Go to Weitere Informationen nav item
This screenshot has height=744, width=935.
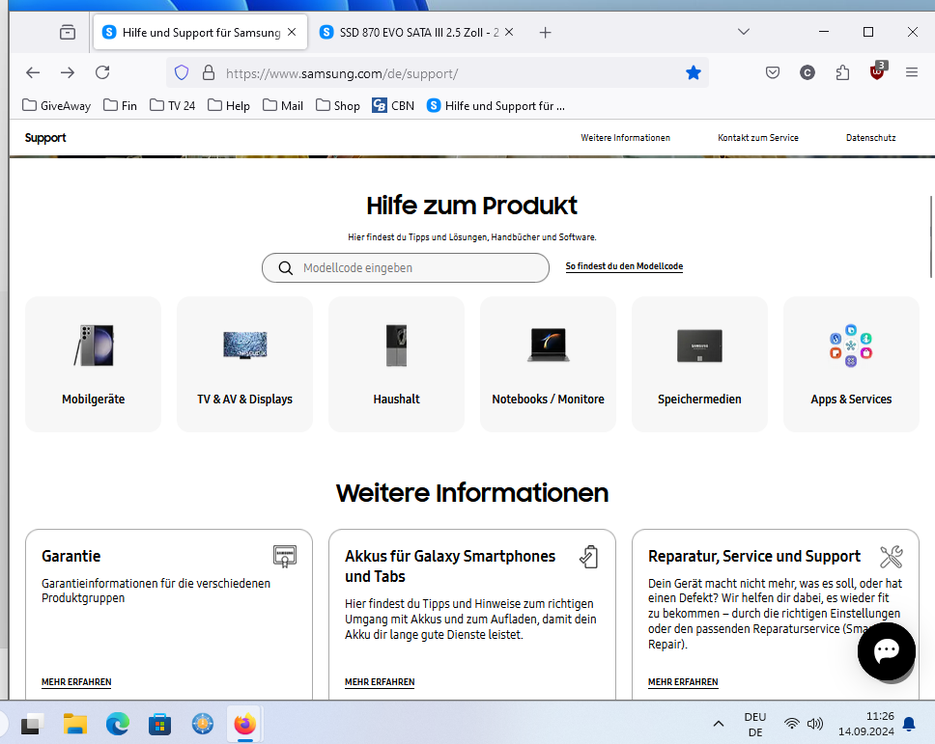(x=626, y=138)
